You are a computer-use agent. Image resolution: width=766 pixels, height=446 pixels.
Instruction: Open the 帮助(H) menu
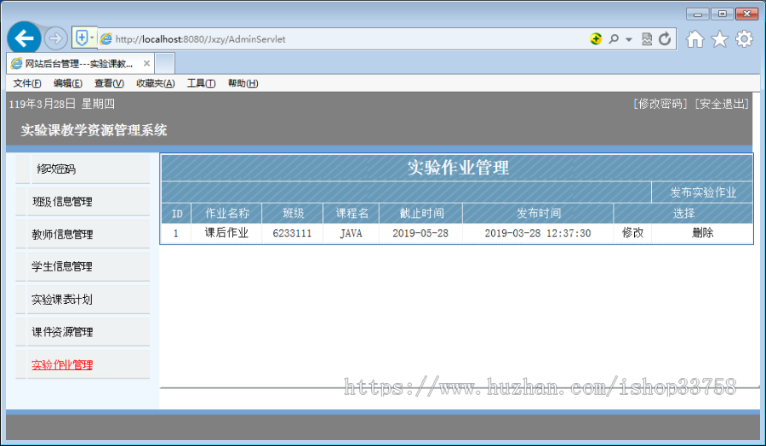[243, 83]
